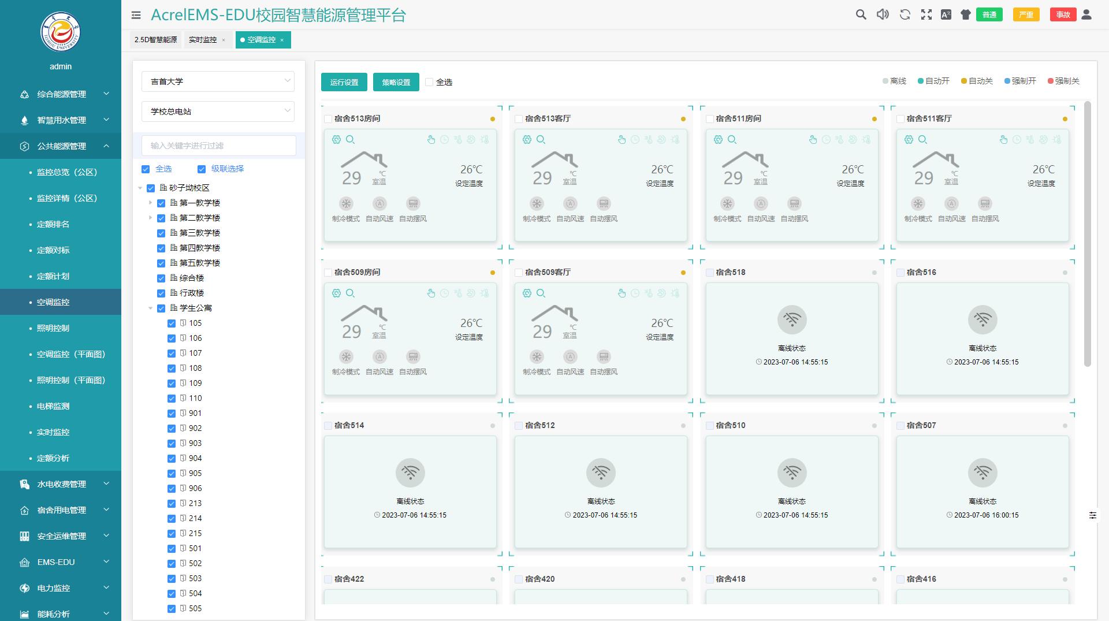Open the search icon in header
Image resolution: width=1109 pixels, height=621 pixels.
click(x=861, y=15)
